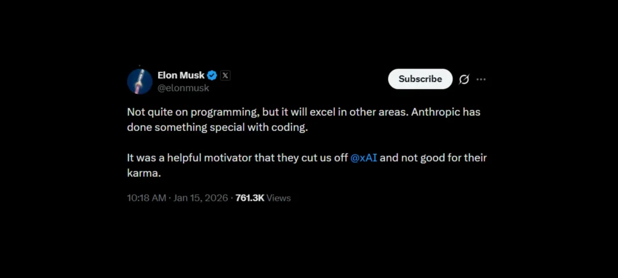The width and height of the screenshot is (618, 278).
Task: Click the 761.3K view count
Action: 249,198
